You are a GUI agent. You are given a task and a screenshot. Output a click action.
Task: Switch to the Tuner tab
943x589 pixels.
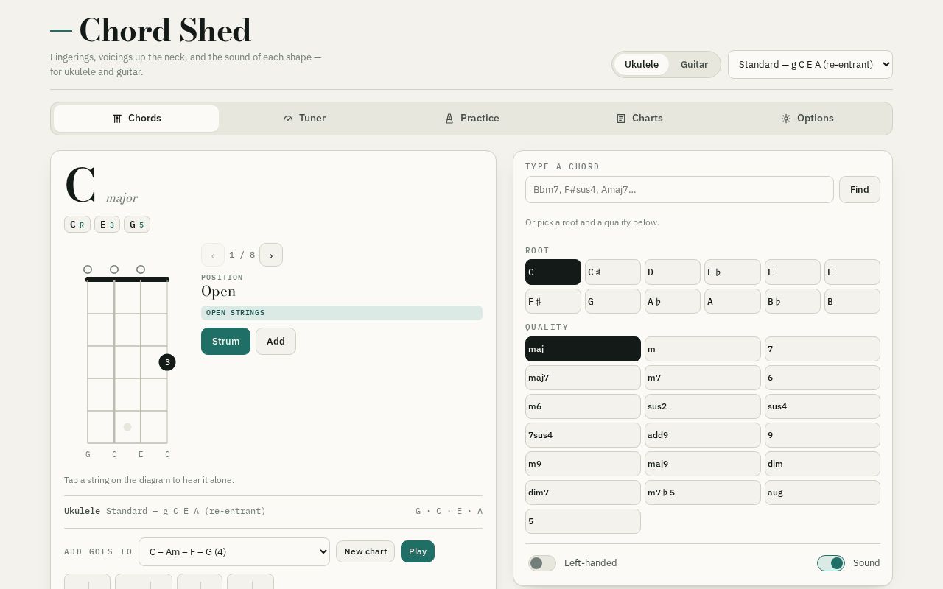(x=304, y=119)
